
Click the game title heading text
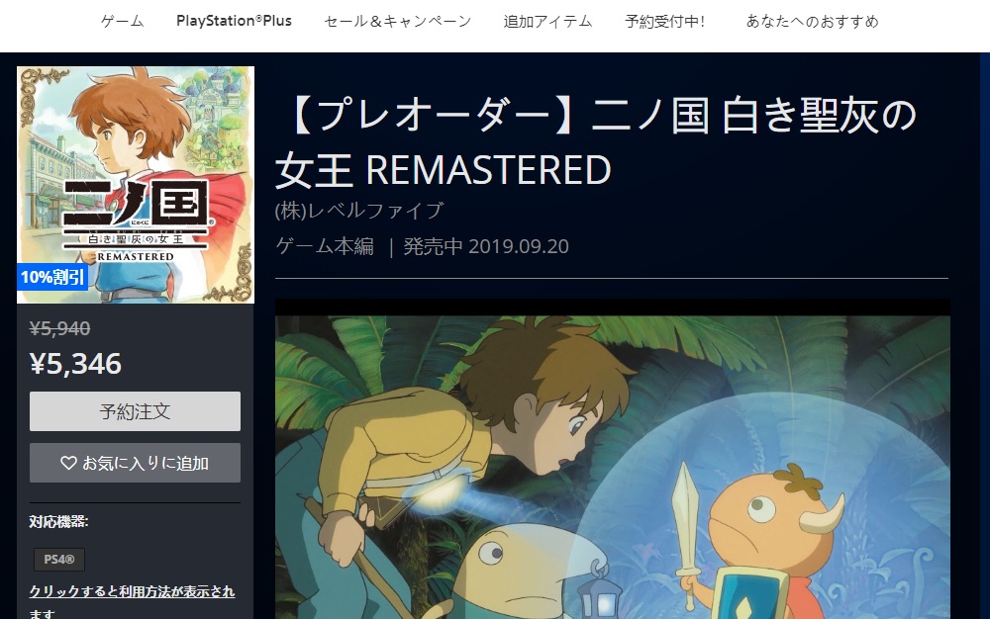596,142
